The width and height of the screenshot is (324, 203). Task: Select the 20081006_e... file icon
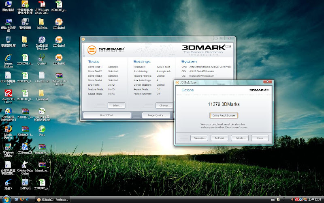click(x=59, y=6)
